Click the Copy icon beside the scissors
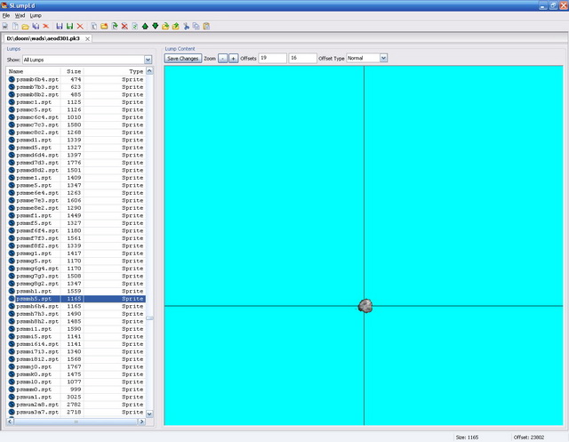The width and height of the screenshot is (569, 442). click(196, 27)
